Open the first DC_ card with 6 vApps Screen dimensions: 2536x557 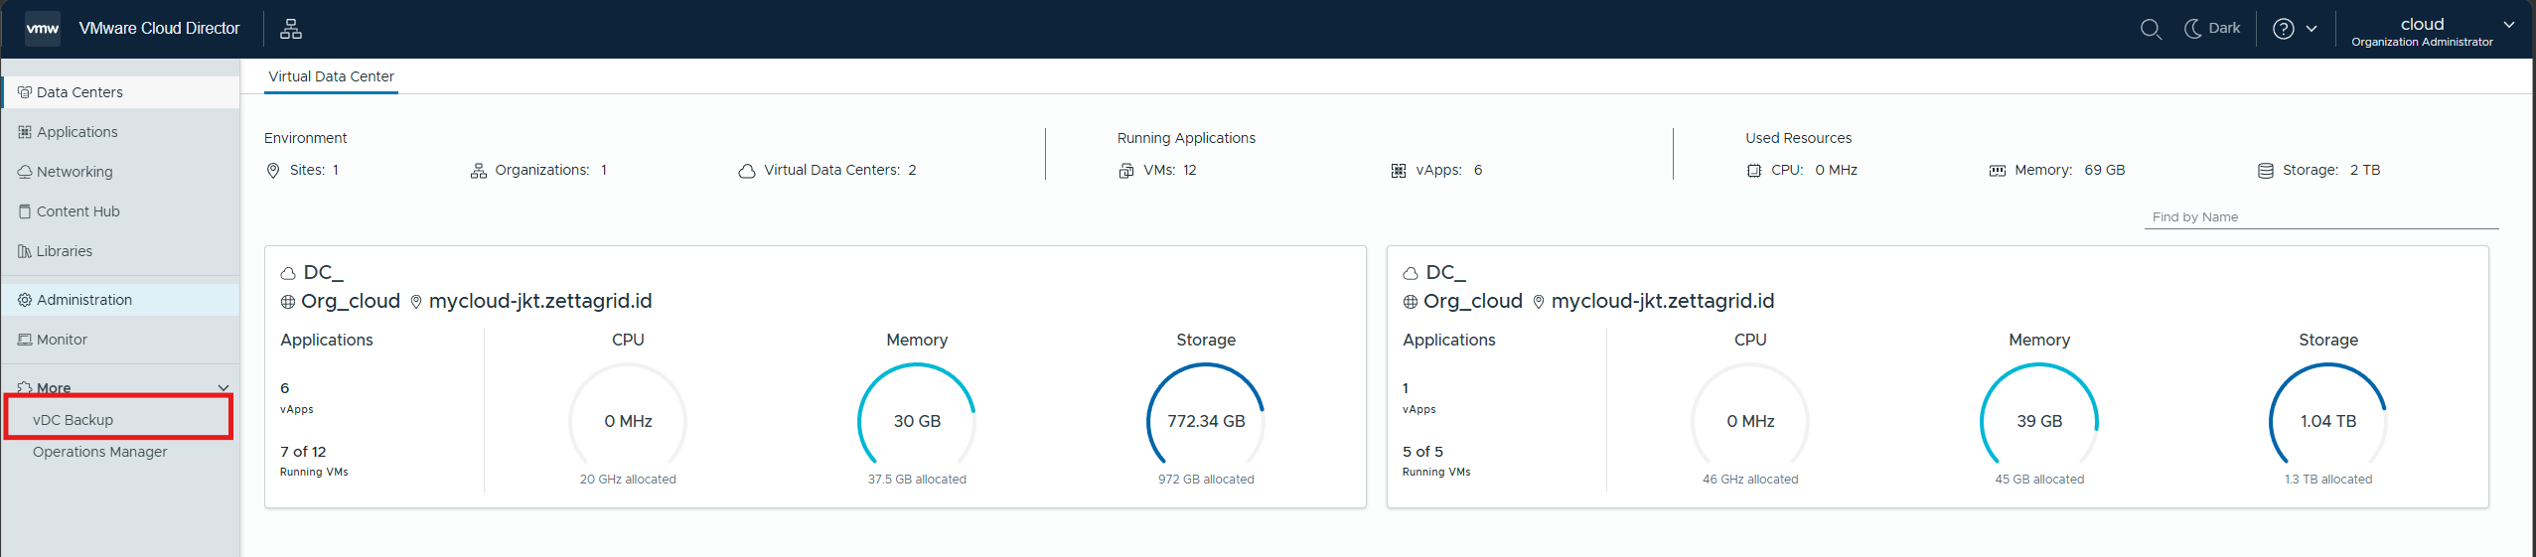(815, 377)
